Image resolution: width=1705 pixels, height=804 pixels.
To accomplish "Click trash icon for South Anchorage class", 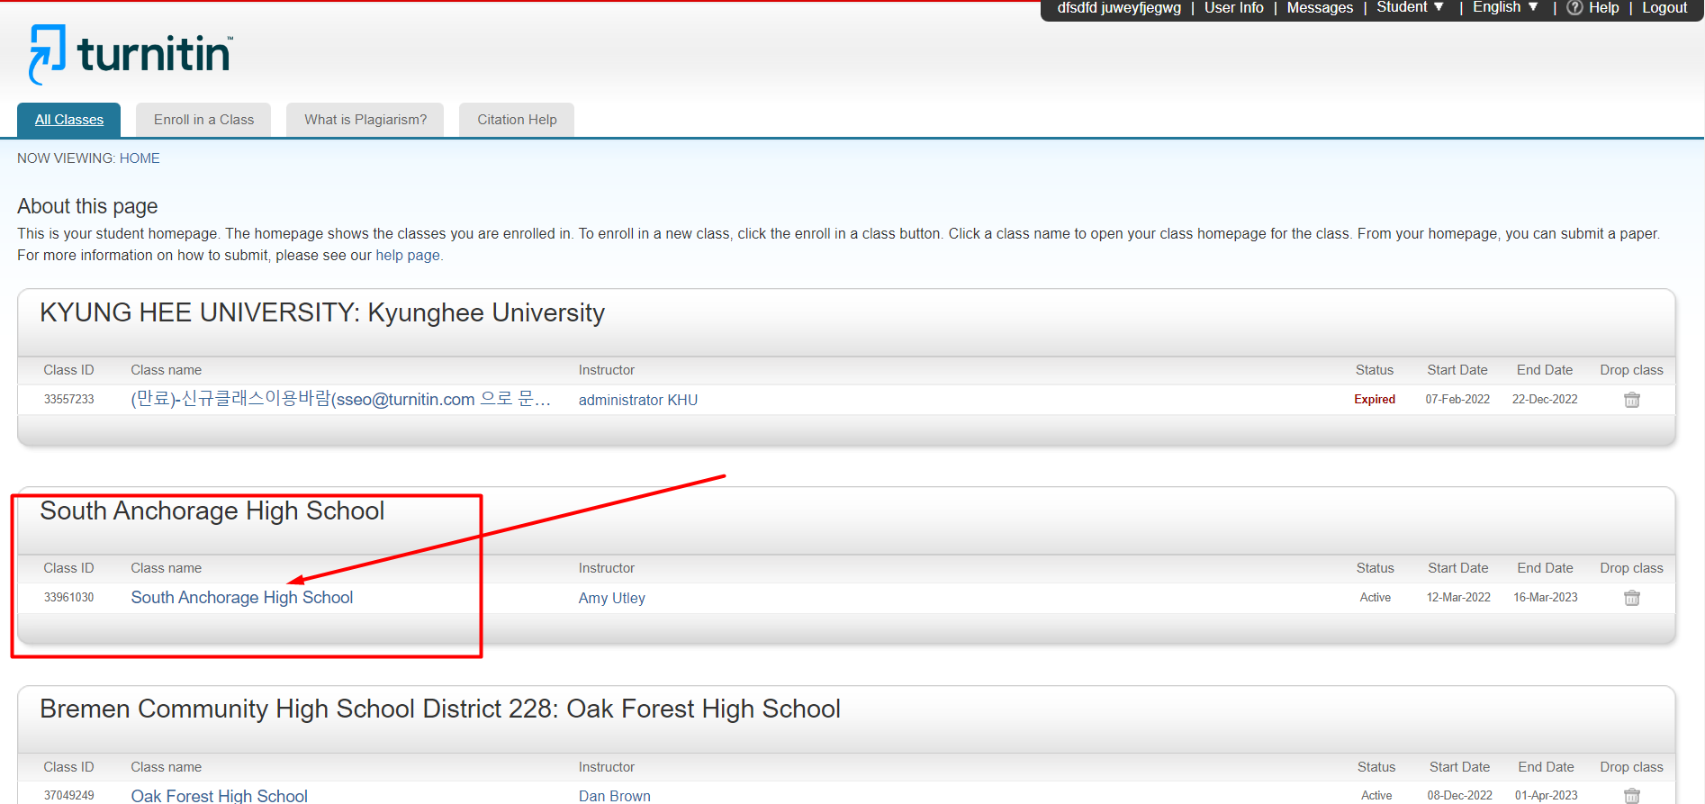I will click(1631, 598).
